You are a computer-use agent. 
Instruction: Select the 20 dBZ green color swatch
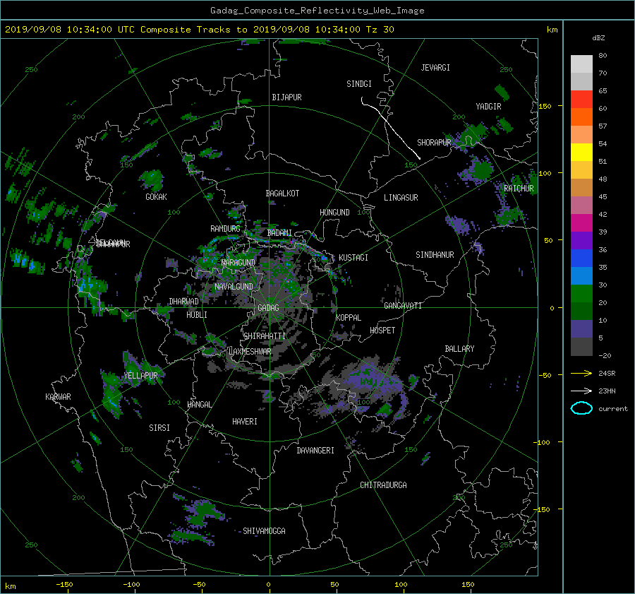coord(581,293)
